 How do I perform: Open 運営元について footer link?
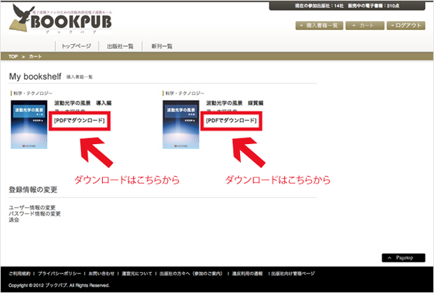click(139, 273)
